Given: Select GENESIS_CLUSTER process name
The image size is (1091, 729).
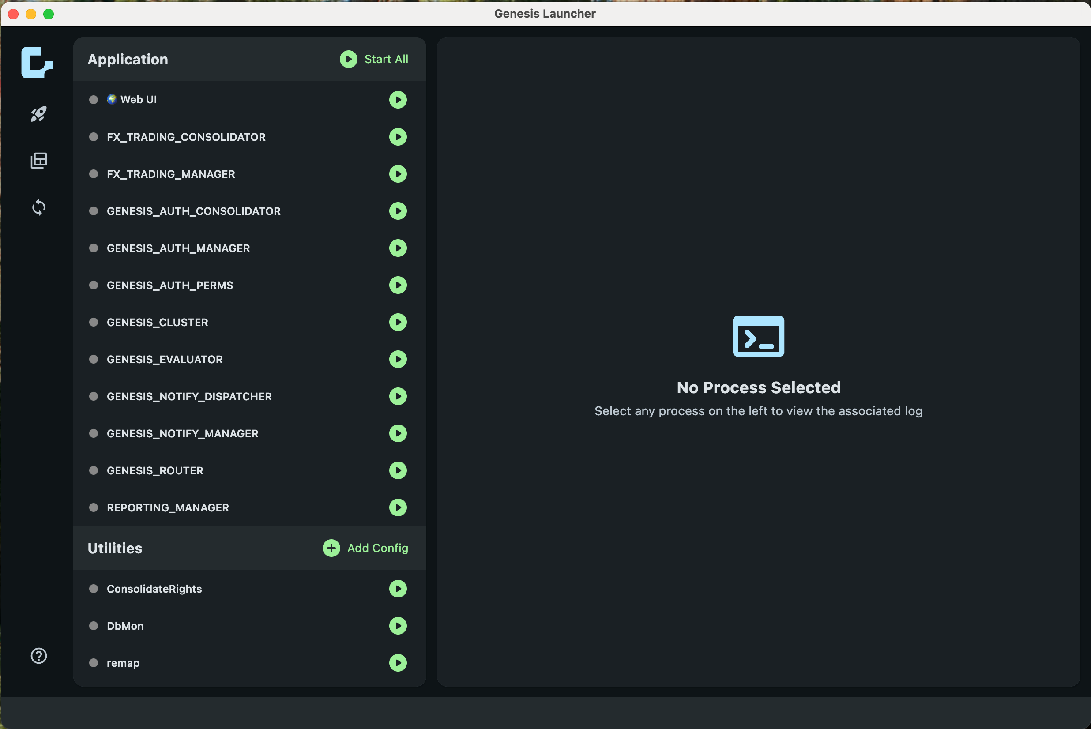Looking at the screenshot, I should click(x=158, y=322).
